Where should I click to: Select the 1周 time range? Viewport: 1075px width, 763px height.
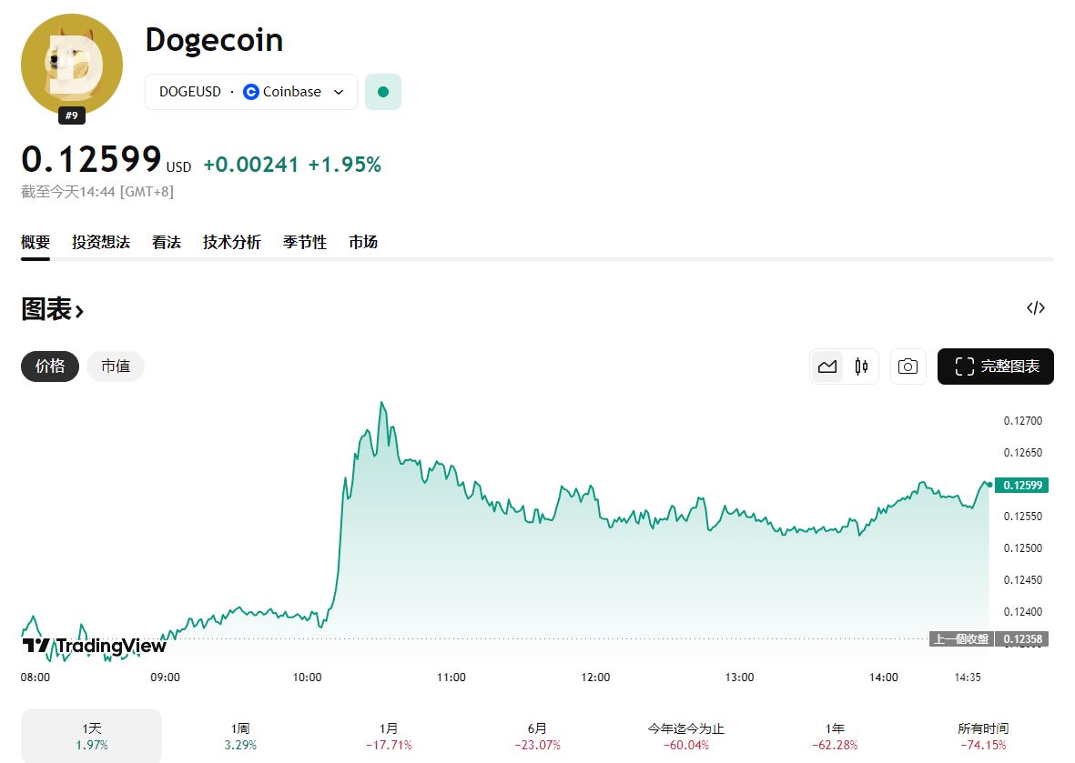click(x=240, y=736)
